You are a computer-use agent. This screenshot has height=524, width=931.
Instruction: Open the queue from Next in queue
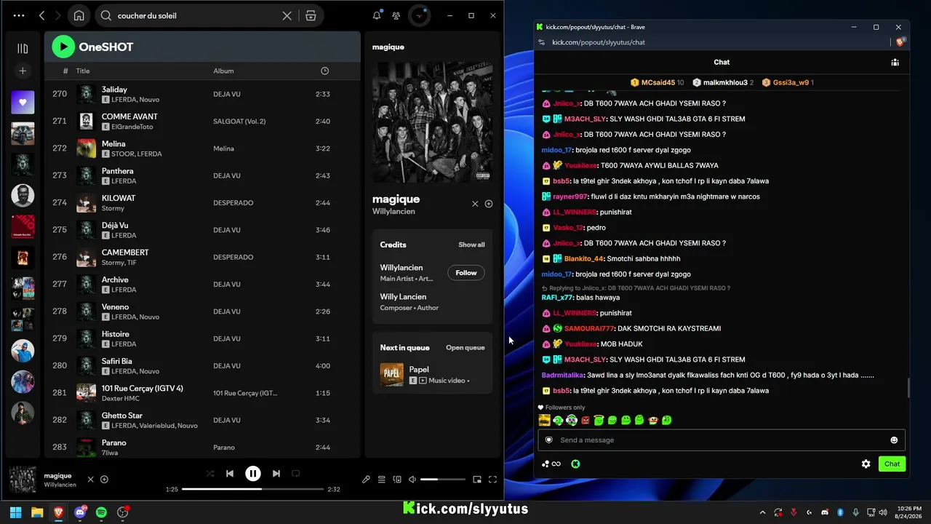[465, 348]
